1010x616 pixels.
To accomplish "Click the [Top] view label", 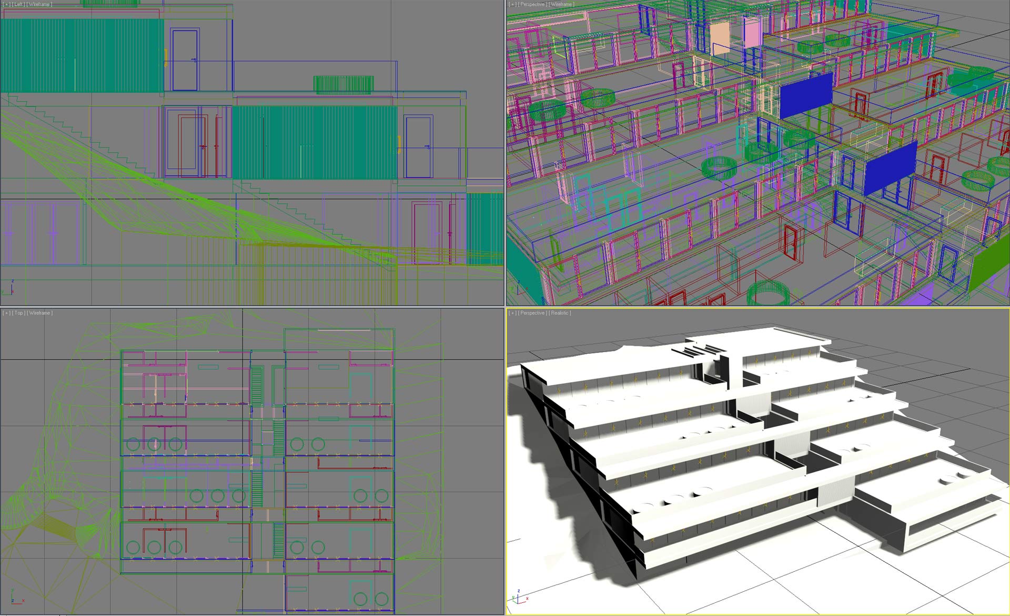I will (19, 313).
